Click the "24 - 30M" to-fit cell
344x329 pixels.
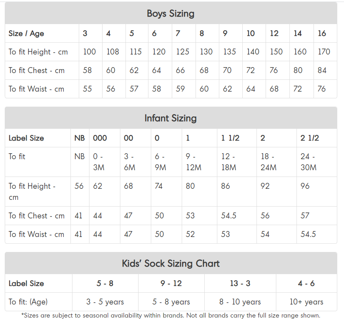coord(308,162)
